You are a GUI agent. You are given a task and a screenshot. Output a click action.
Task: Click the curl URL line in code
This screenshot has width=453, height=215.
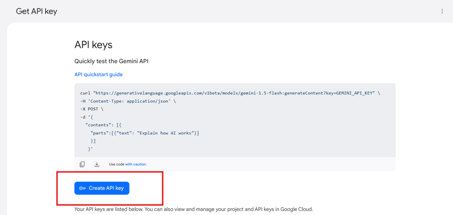pos(230,93)
